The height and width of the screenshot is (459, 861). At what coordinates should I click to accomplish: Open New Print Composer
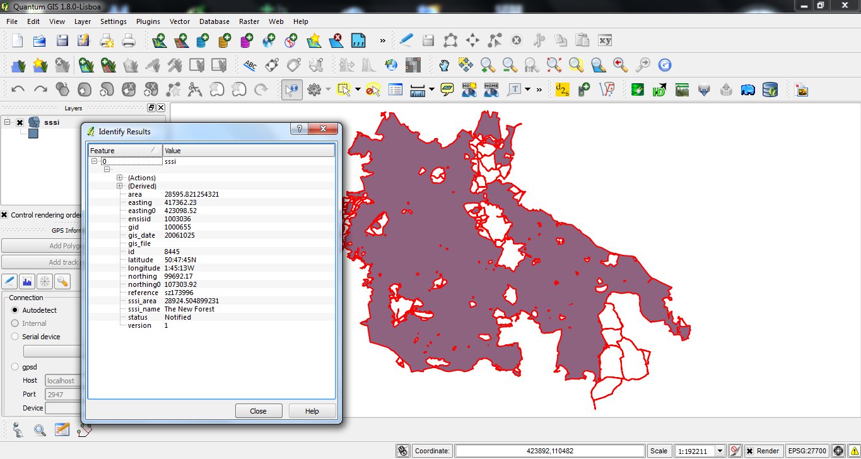(106, 41)
